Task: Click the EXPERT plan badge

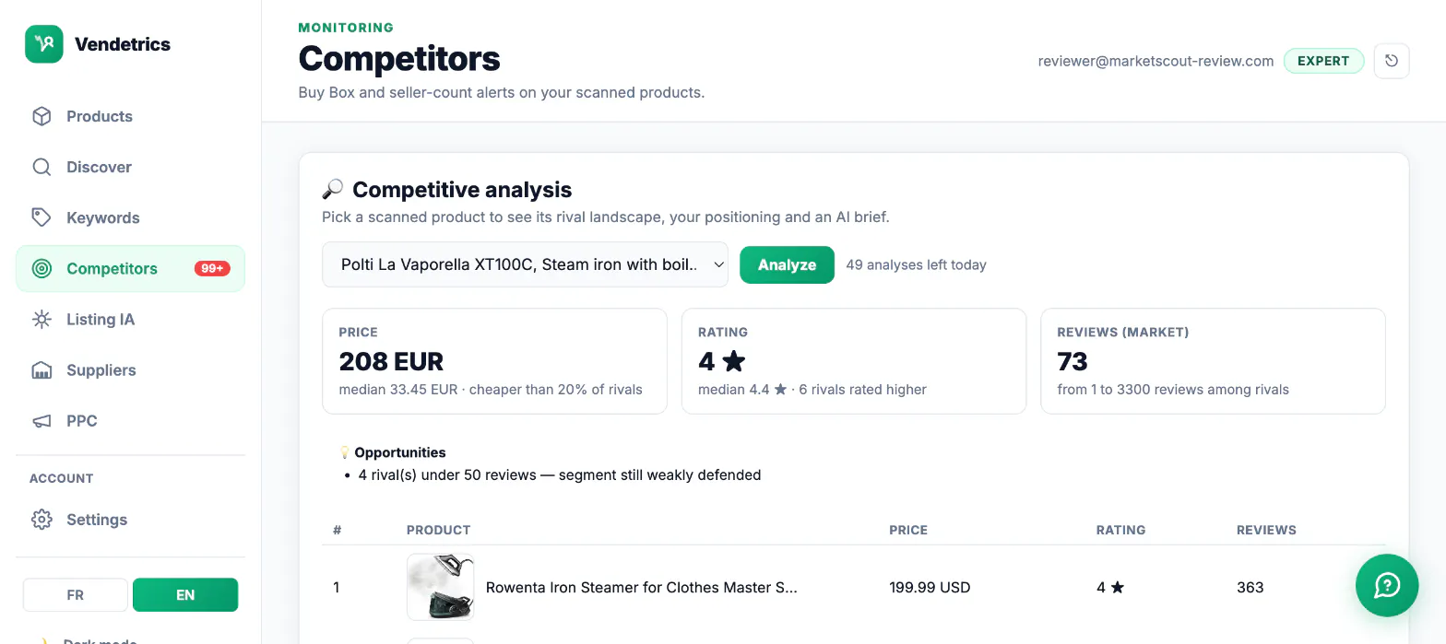Action: tap(1323, 61)
